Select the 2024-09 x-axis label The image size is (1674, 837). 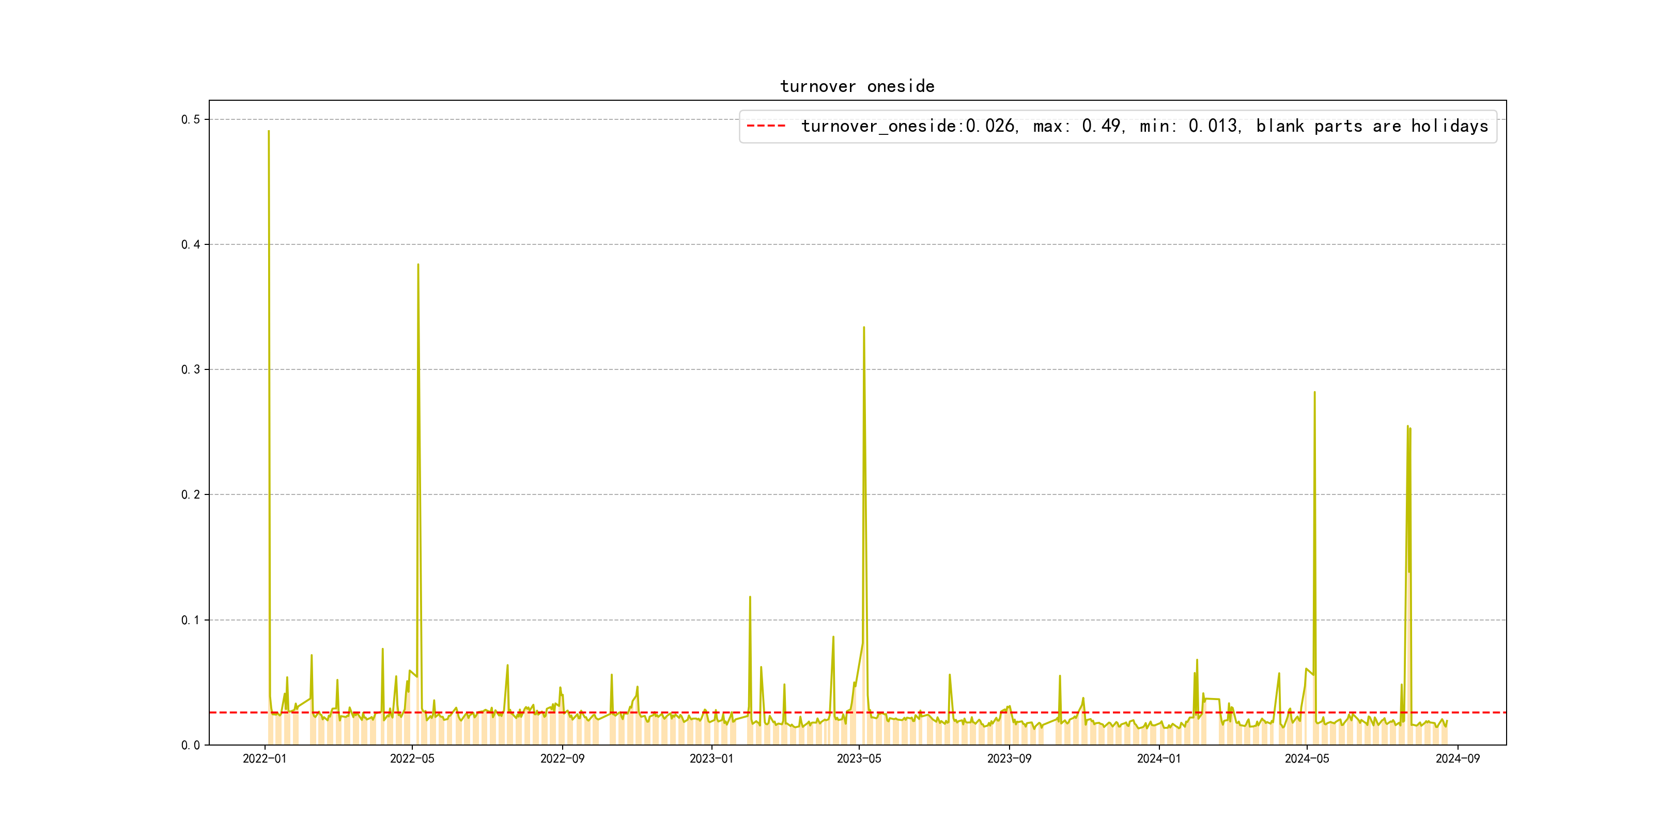pyautogui.click(x=1458, y=758)
